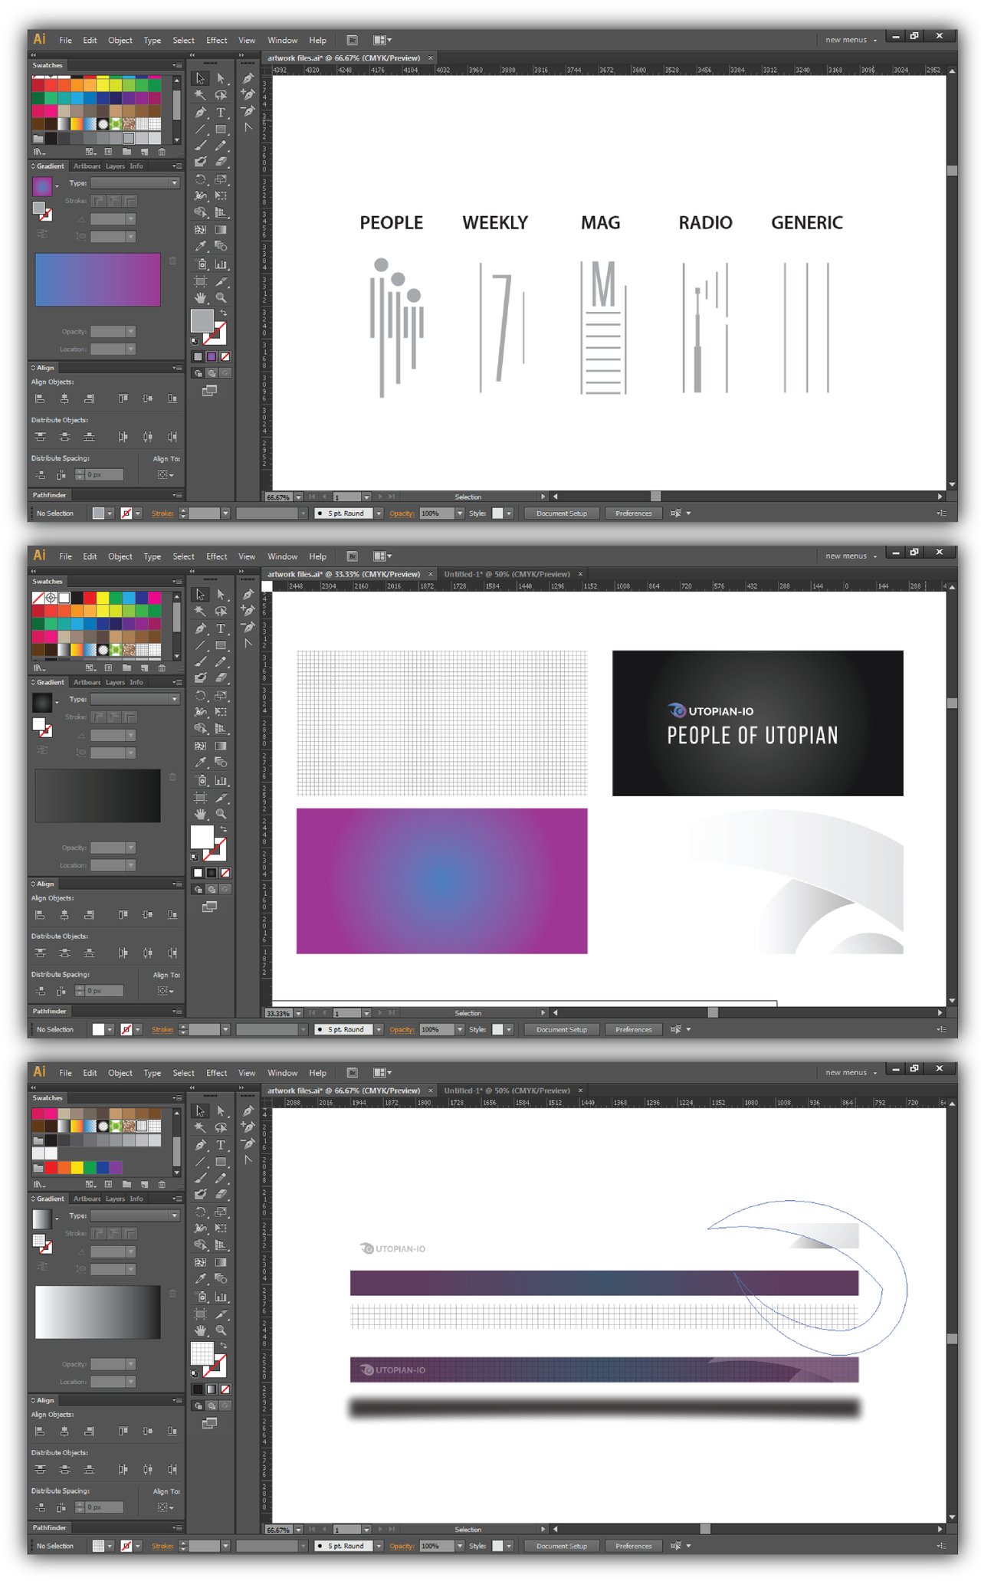
Task: Click Preferences button in top window
Action: click(633, 513)
